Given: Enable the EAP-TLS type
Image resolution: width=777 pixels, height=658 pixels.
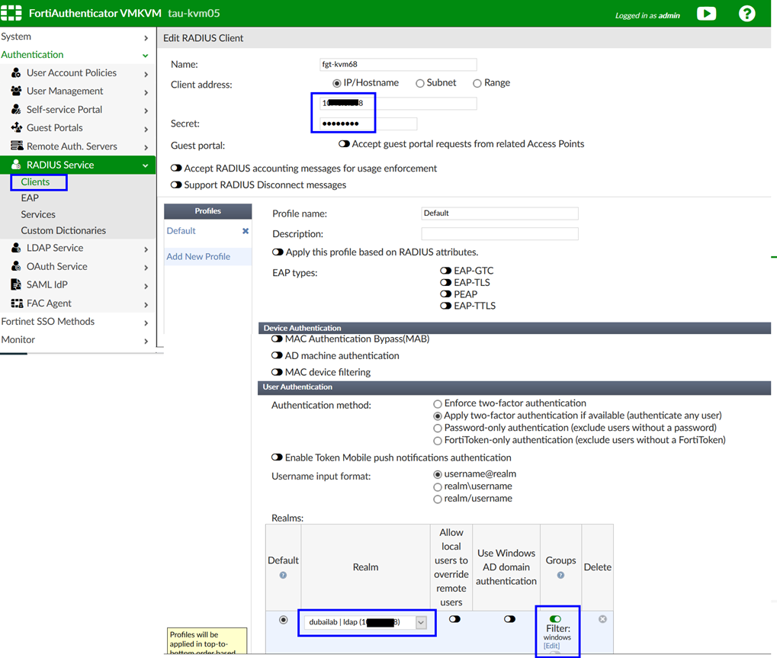Looking at the screenshot, I should pyautogui.click(x=445, y=282).
